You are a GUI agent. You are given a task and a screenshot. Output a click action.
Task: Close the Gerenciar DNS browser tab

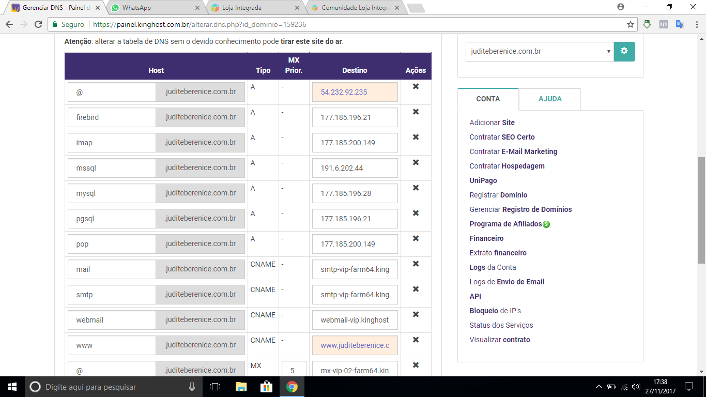98,8
